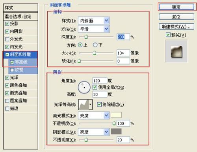
Task: Open 混合选项:自定 settings
Action: point(20,17)
